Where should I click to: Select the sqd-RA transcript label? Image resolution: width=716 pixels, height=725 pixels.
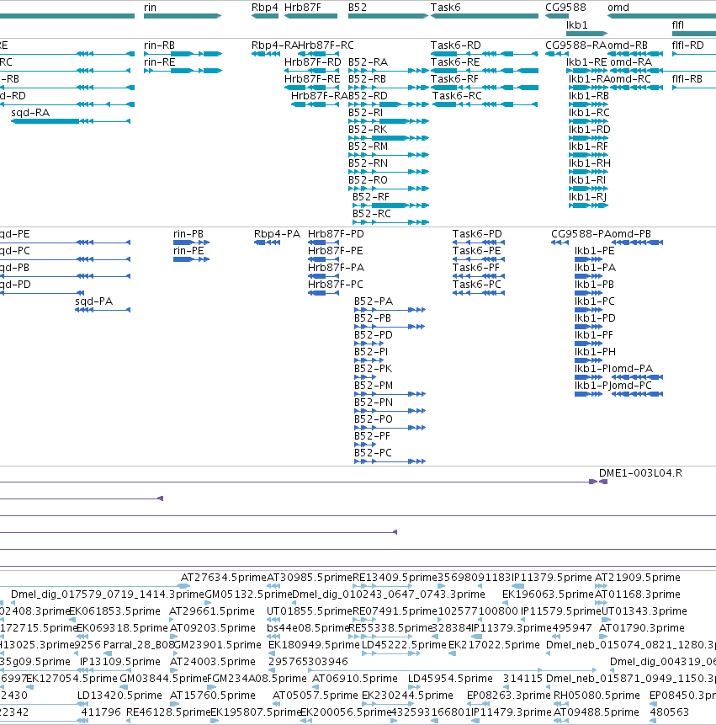(x=30, y=113)
